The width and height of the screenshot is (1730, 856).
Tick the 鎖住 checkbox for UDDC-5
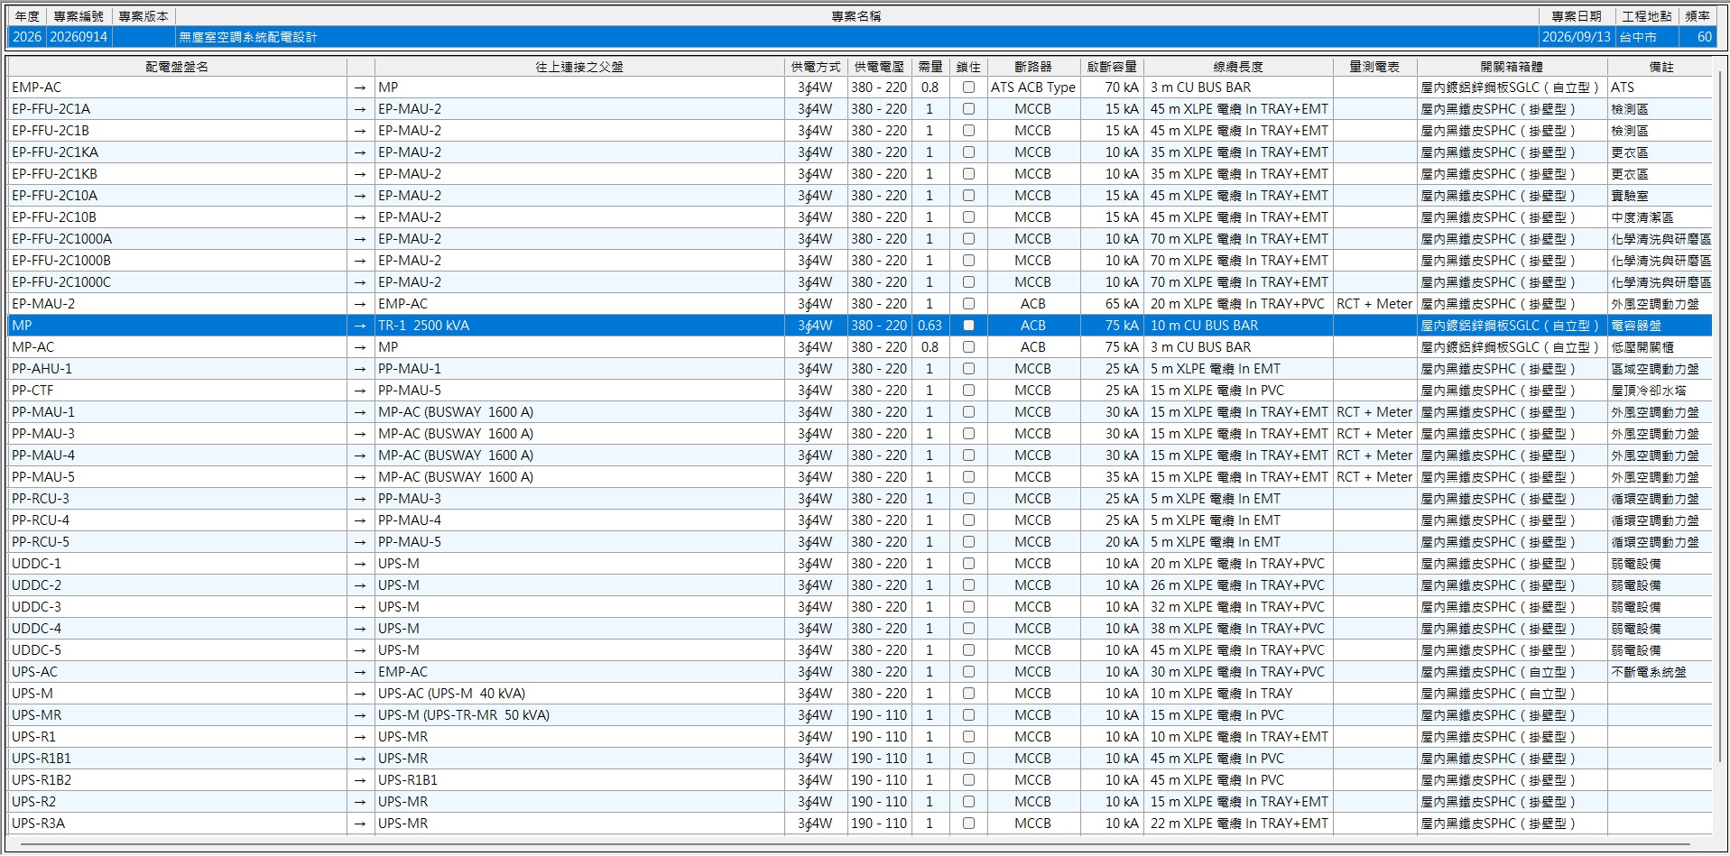(968, 650)
